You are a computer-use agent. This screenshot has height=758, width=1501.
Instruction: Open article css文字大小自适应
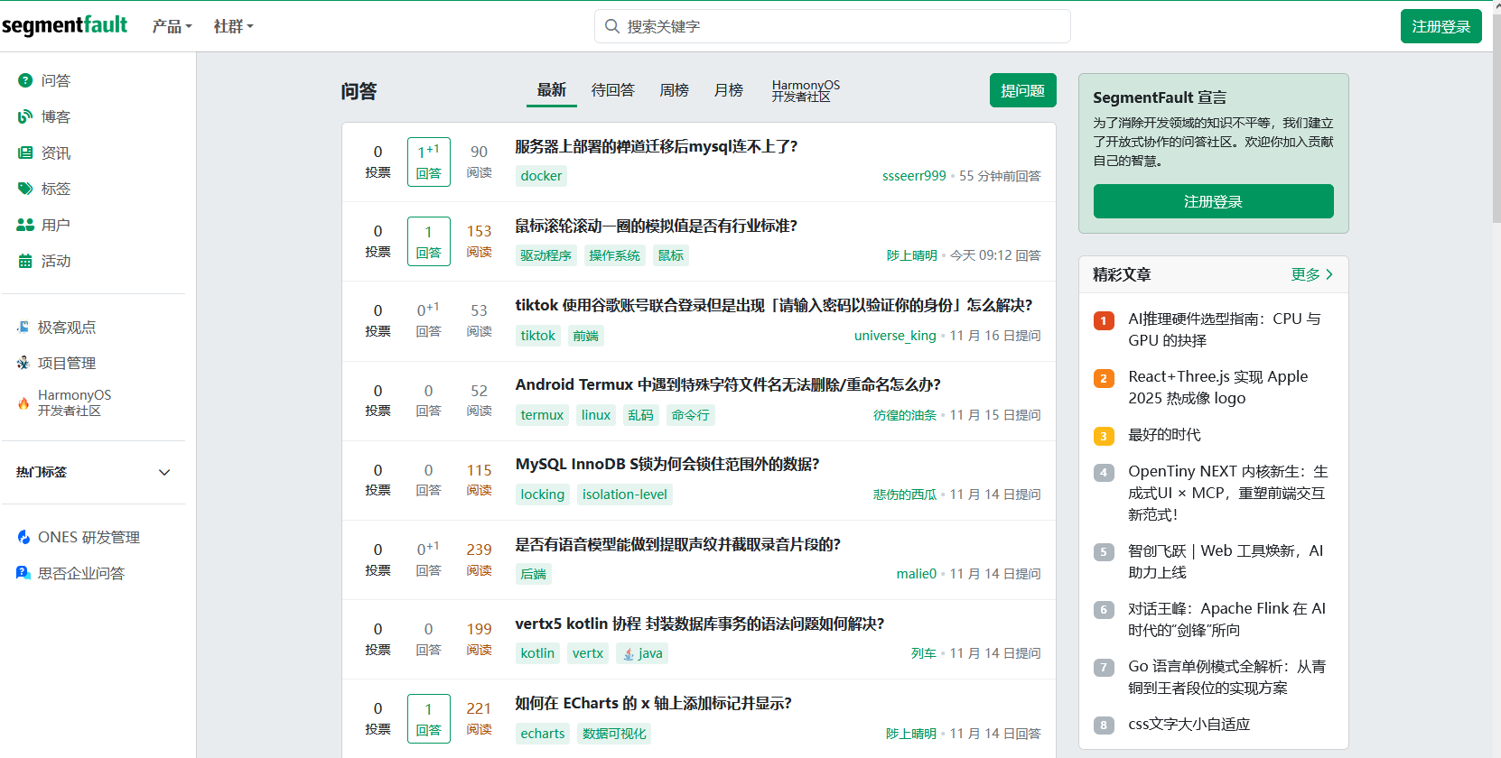(x=1189, y=724)
